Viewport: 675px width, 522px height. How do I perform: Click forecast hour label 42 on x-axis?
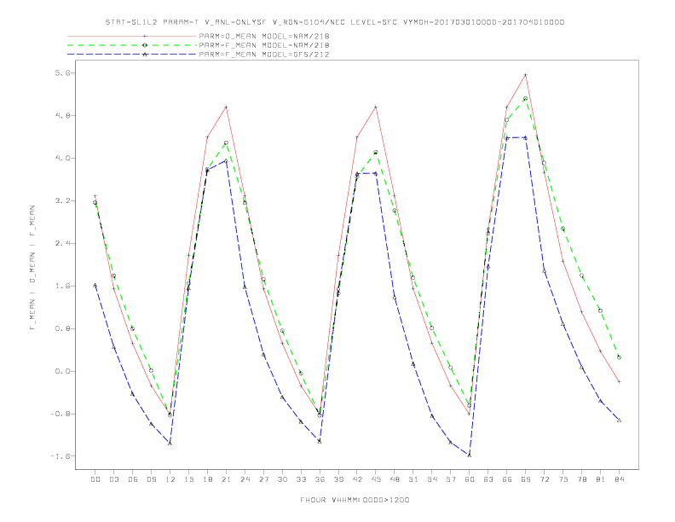[x=357, y=480]
